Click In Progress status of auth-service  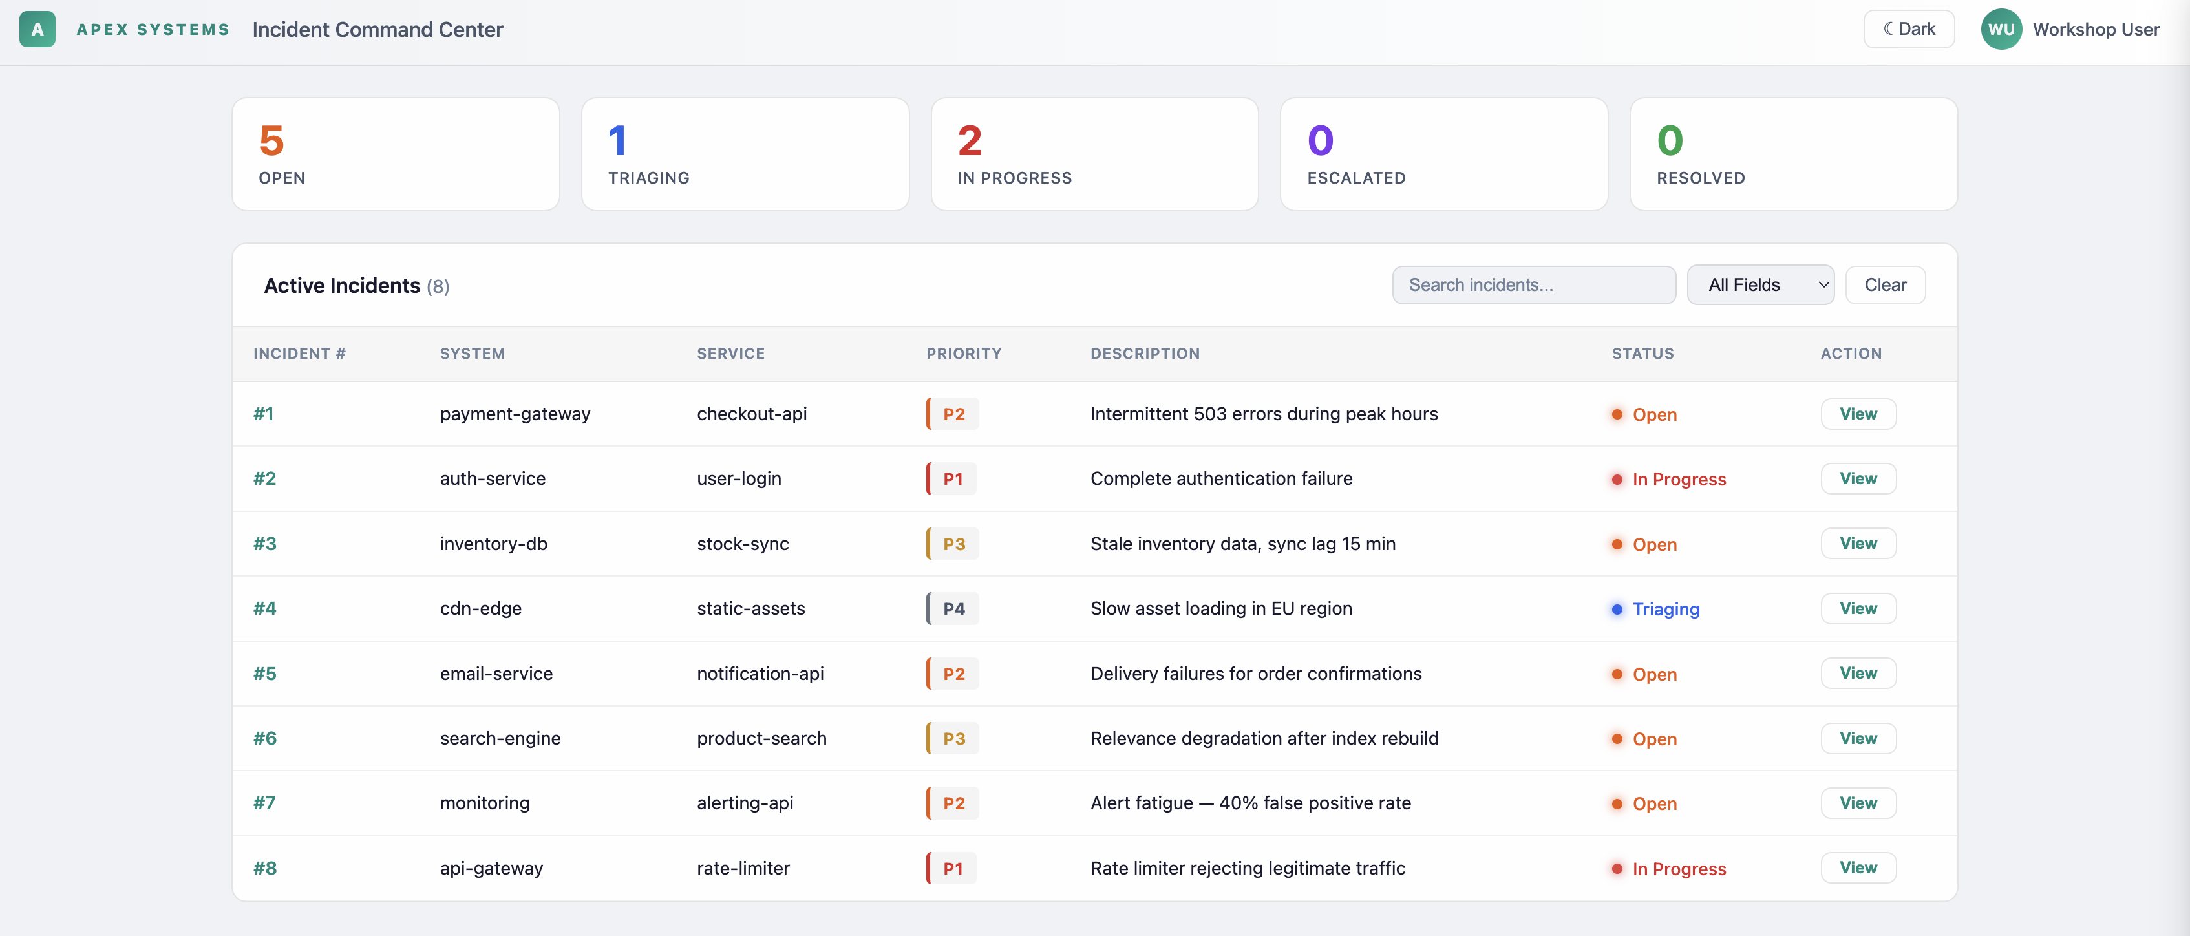pos(1669,480)
